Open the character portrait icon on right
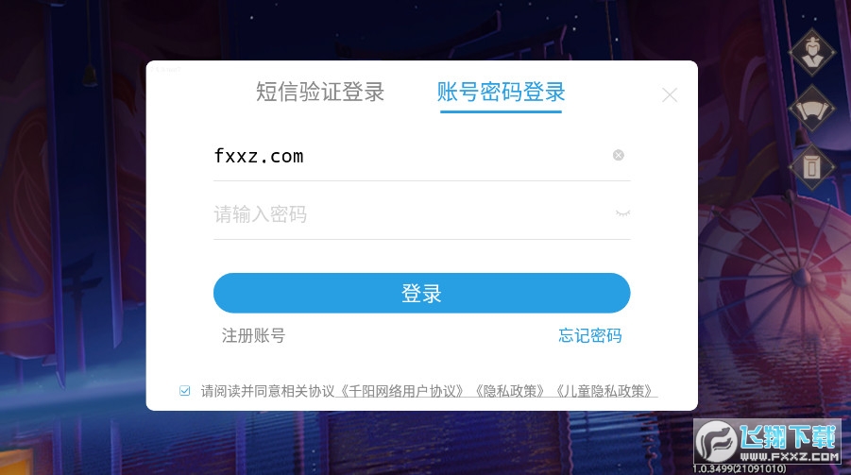 [x=812, y=52]
